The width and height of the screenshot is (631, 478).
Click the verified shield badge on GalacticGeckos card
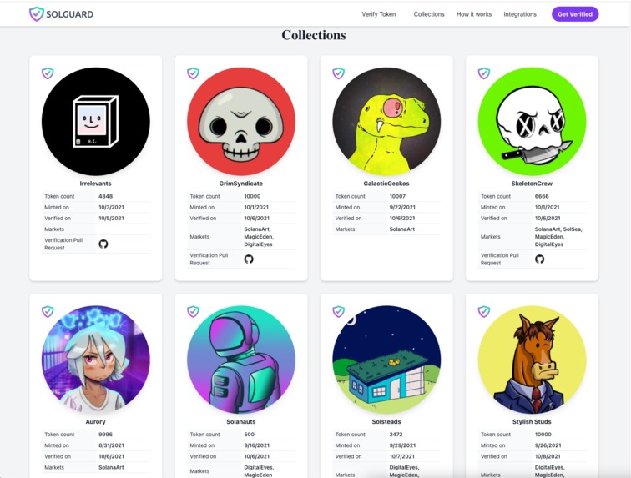[338, 73]
